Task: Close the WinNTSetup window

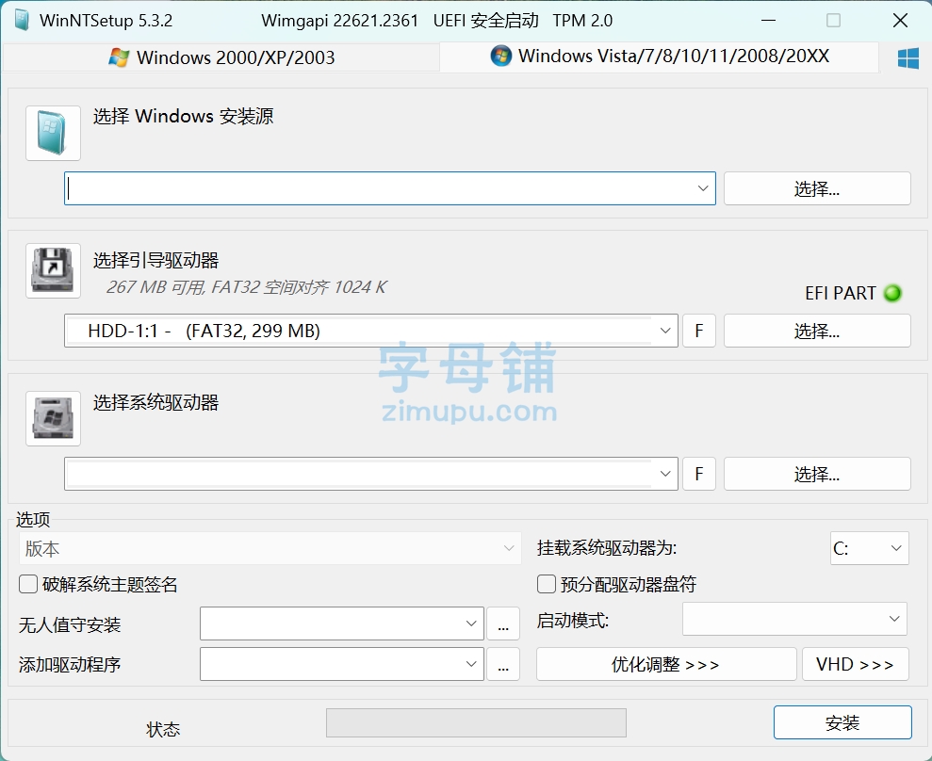Action: (x=900, y=20)
